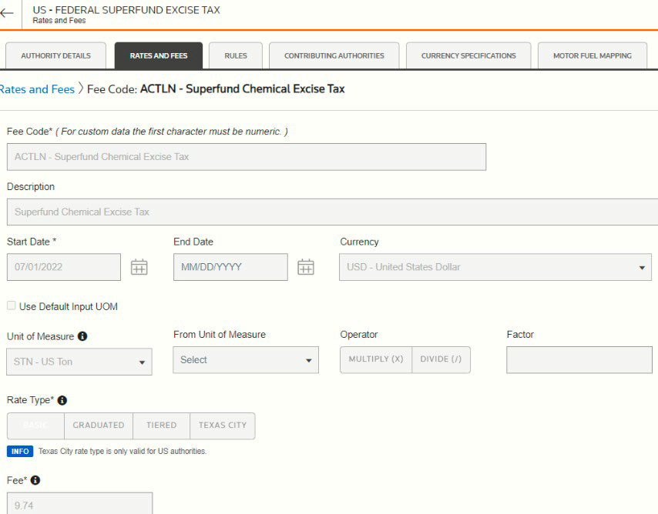Choose the Texas City rate type
The image size is (658, 514).
tap(222, 426)
